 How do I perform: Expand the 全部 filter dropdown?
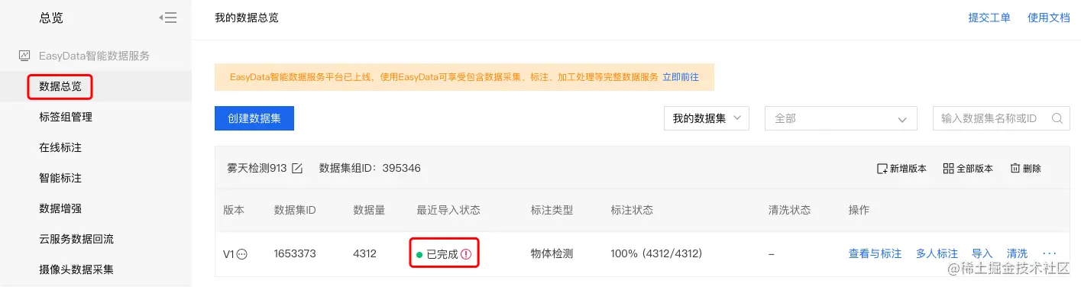(x=840, y=118)
